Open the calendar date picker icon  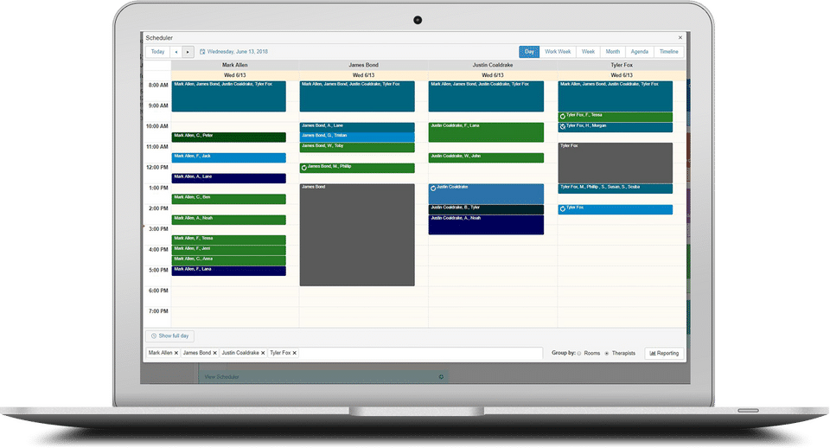click(x=202, y=52)
